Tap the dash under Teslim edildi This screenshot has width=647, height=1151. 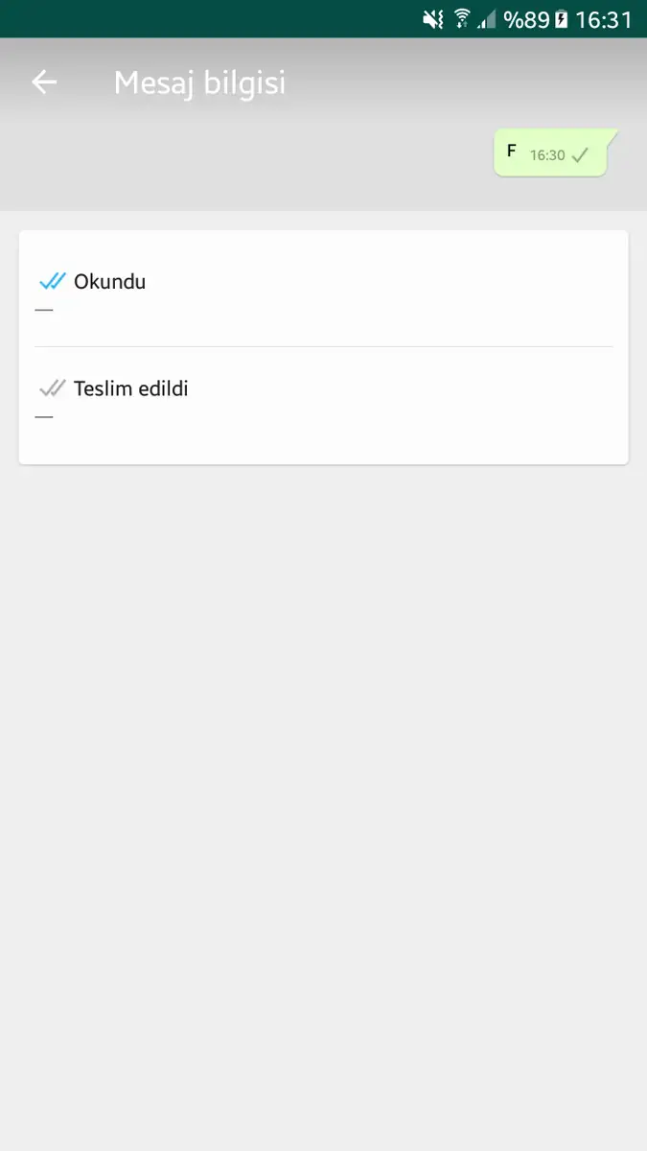click(44, 416)
